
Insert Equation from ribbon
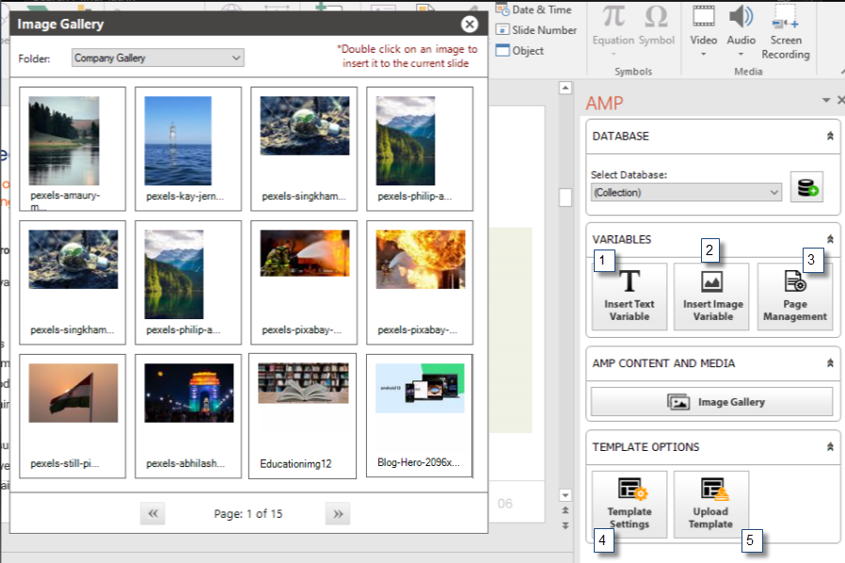[614, 30]
